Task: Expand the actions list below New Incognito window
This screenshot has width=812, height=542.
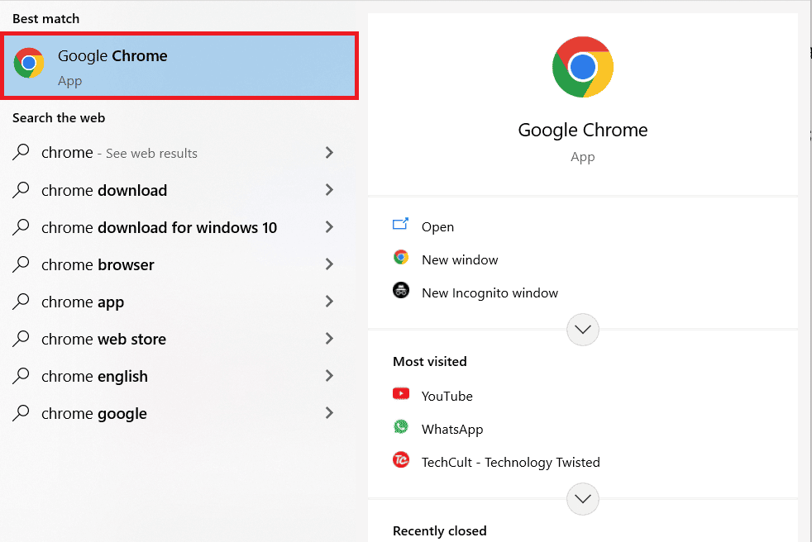Action: pos(583,329)
